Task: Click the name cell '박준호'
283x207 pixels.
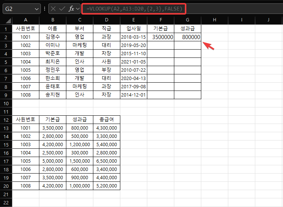Action: pos(53,54)
